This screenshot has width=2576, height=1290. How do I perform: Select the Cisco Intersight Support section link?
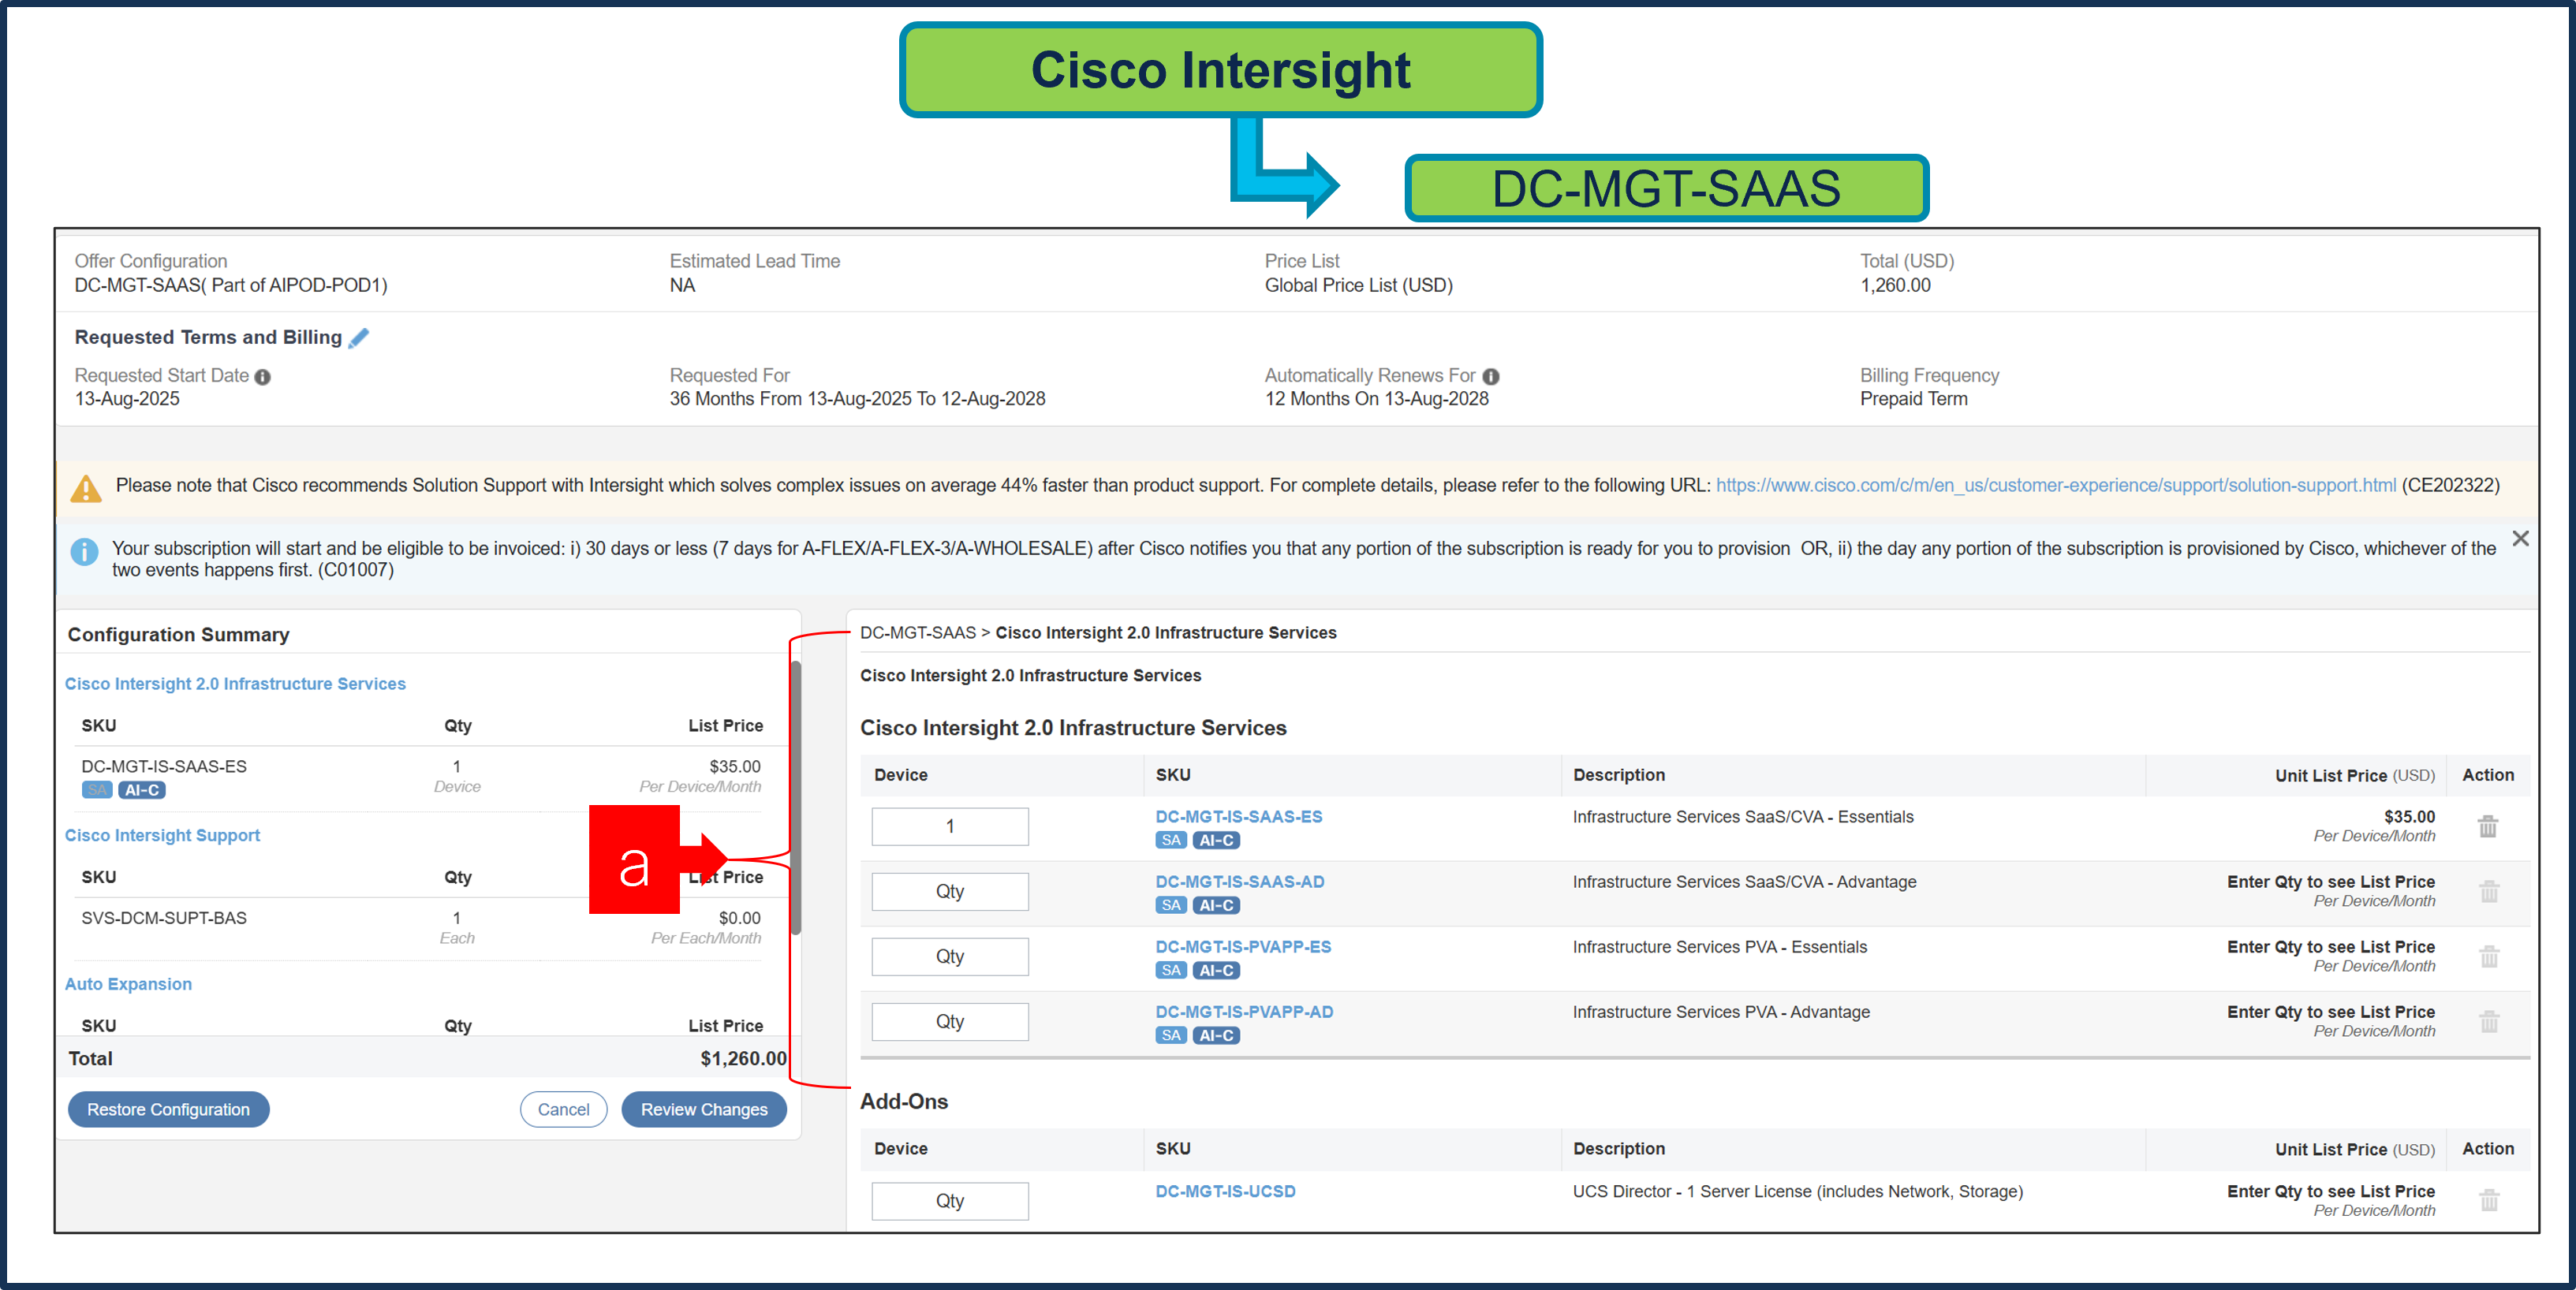[162, 835]
